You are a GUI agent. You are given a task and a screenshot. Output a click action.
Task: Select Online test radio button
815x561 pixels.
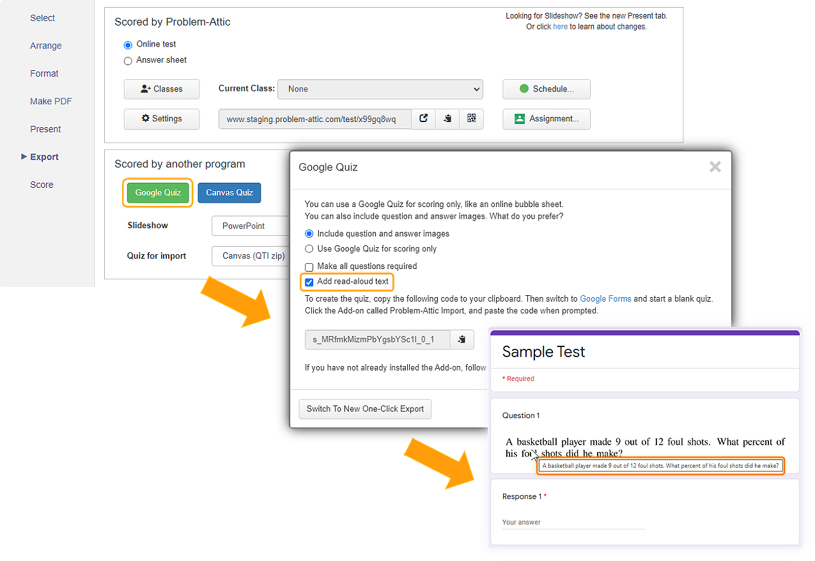128,45
